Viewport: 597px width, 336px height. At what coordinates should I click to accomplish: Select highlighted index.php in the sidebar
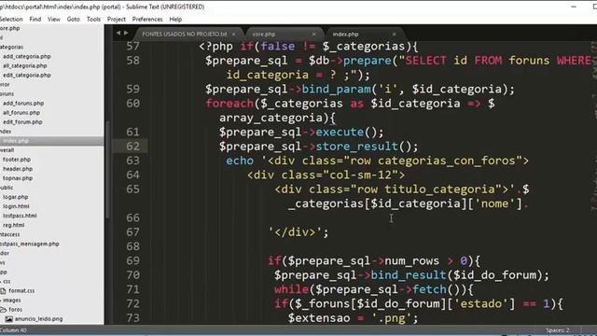[16, 141]
